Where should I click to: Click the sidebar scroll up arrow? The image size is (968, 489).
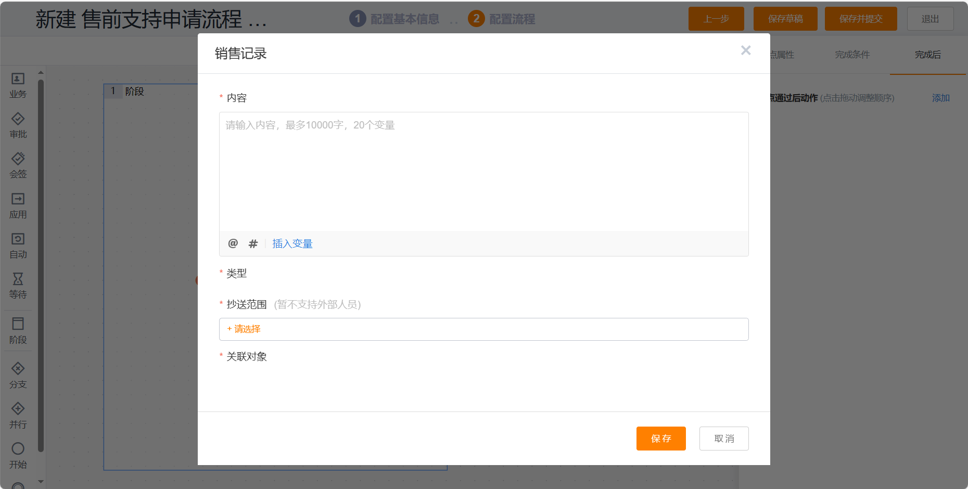[x=41, y=72]
